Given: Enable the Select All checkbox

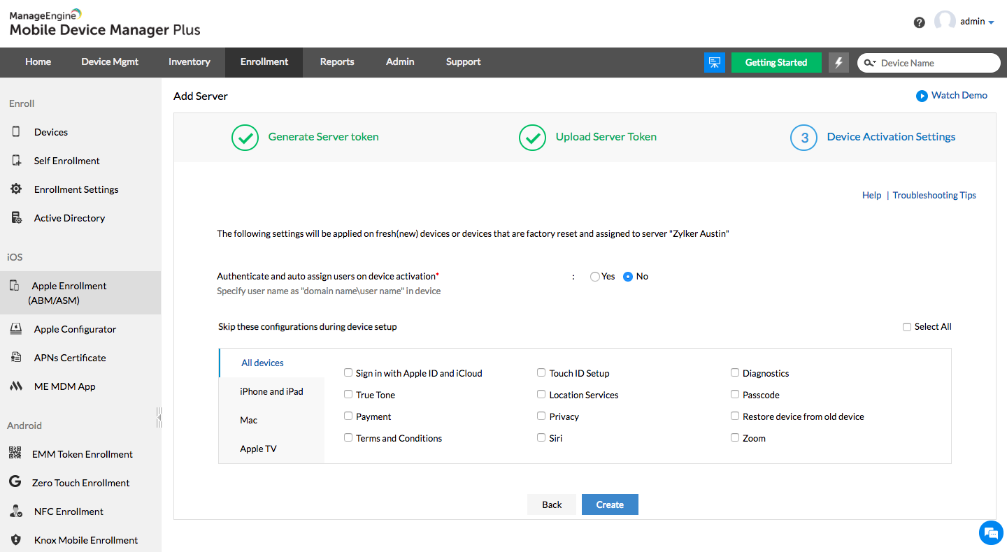Looking at the screenshot, I should [x=906, y=326].
